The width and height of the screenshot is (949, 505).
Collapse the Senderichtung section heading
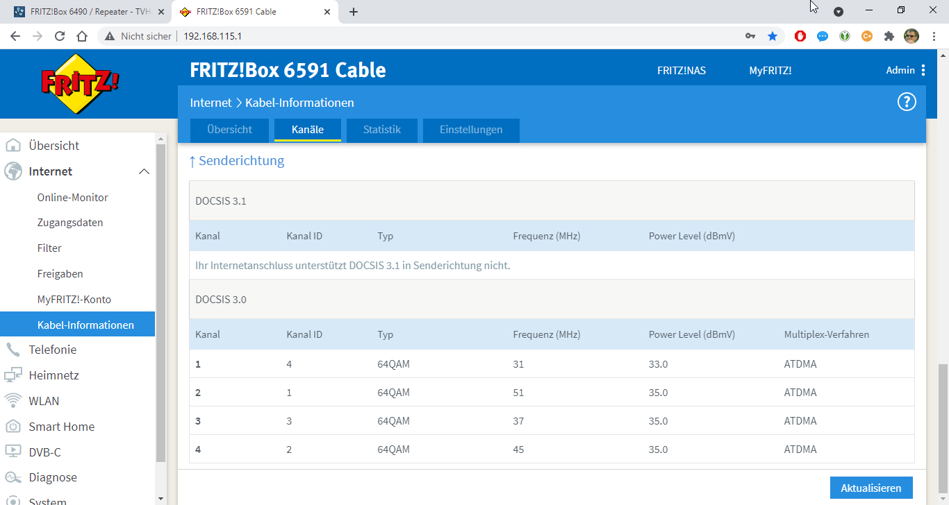237,161
